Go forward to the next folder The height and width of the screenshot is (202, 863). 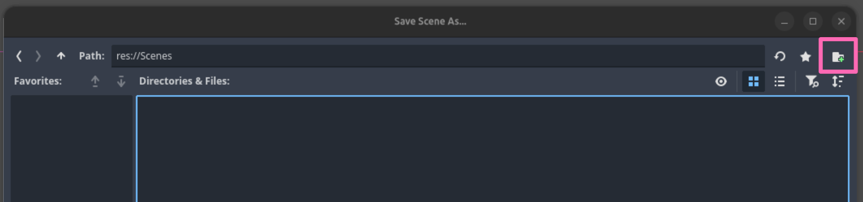[x=38, y=56]
